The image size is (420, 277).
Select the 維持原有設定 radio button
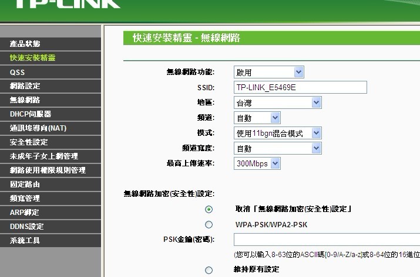pyautogui.click(x=209, y=271)
